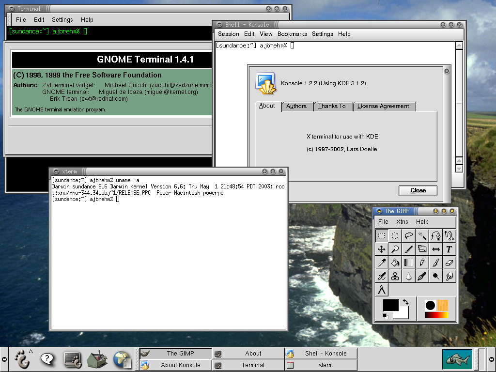Select the Blend gradient tool
496x372 pixels.
pos(409,263)
